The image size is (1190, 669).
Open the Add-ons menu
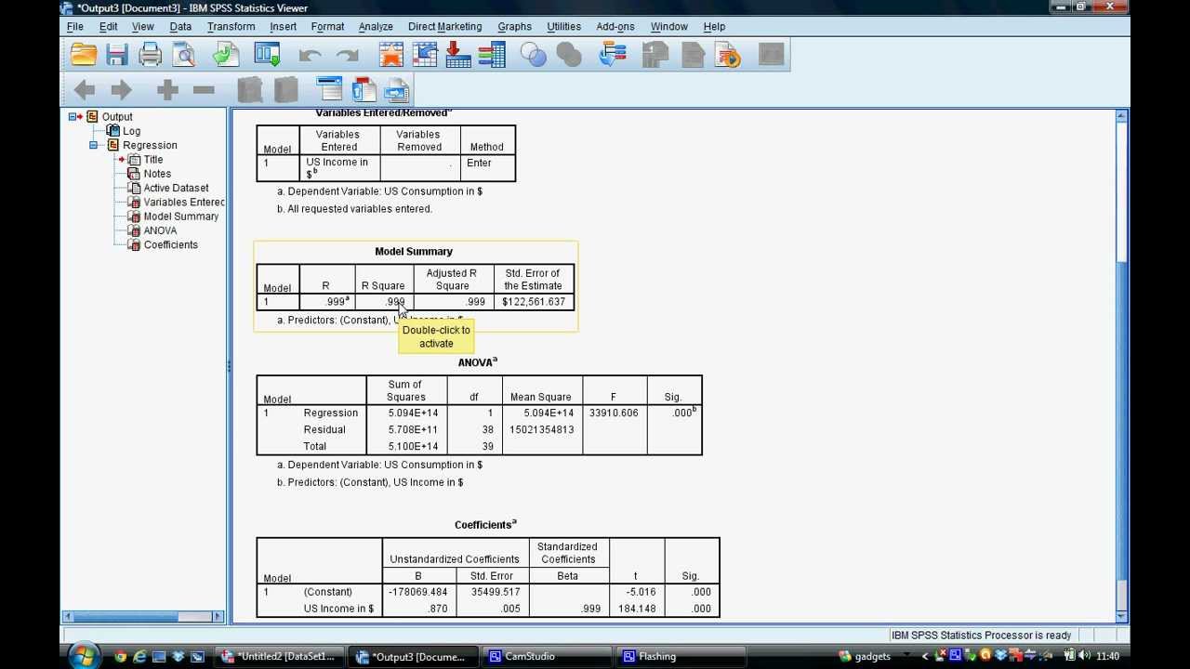pos(615,27)
